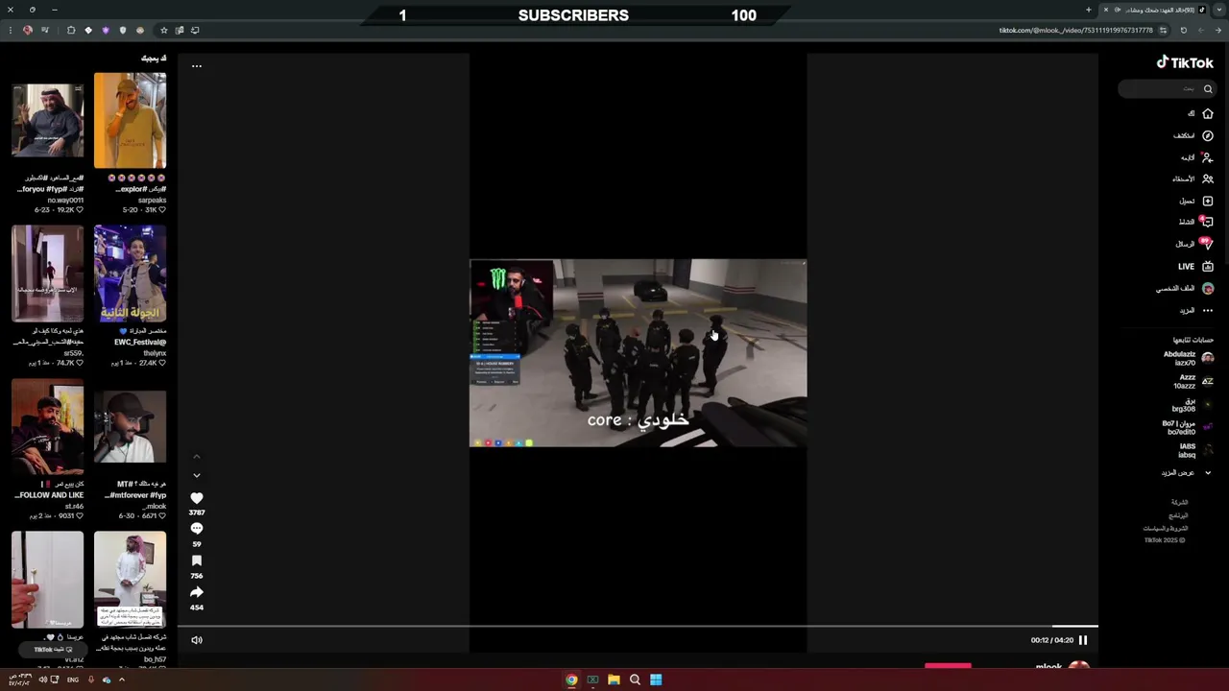Open Chrome in the taskbar
This screenshot has width=1229, height=691.
pos(571,679)
